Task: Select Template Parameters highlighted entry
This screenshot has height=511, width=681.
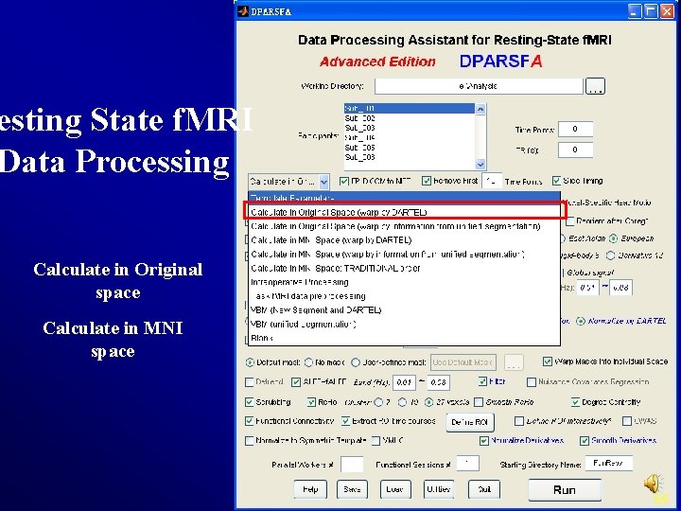Action: [x=404, y=198]
